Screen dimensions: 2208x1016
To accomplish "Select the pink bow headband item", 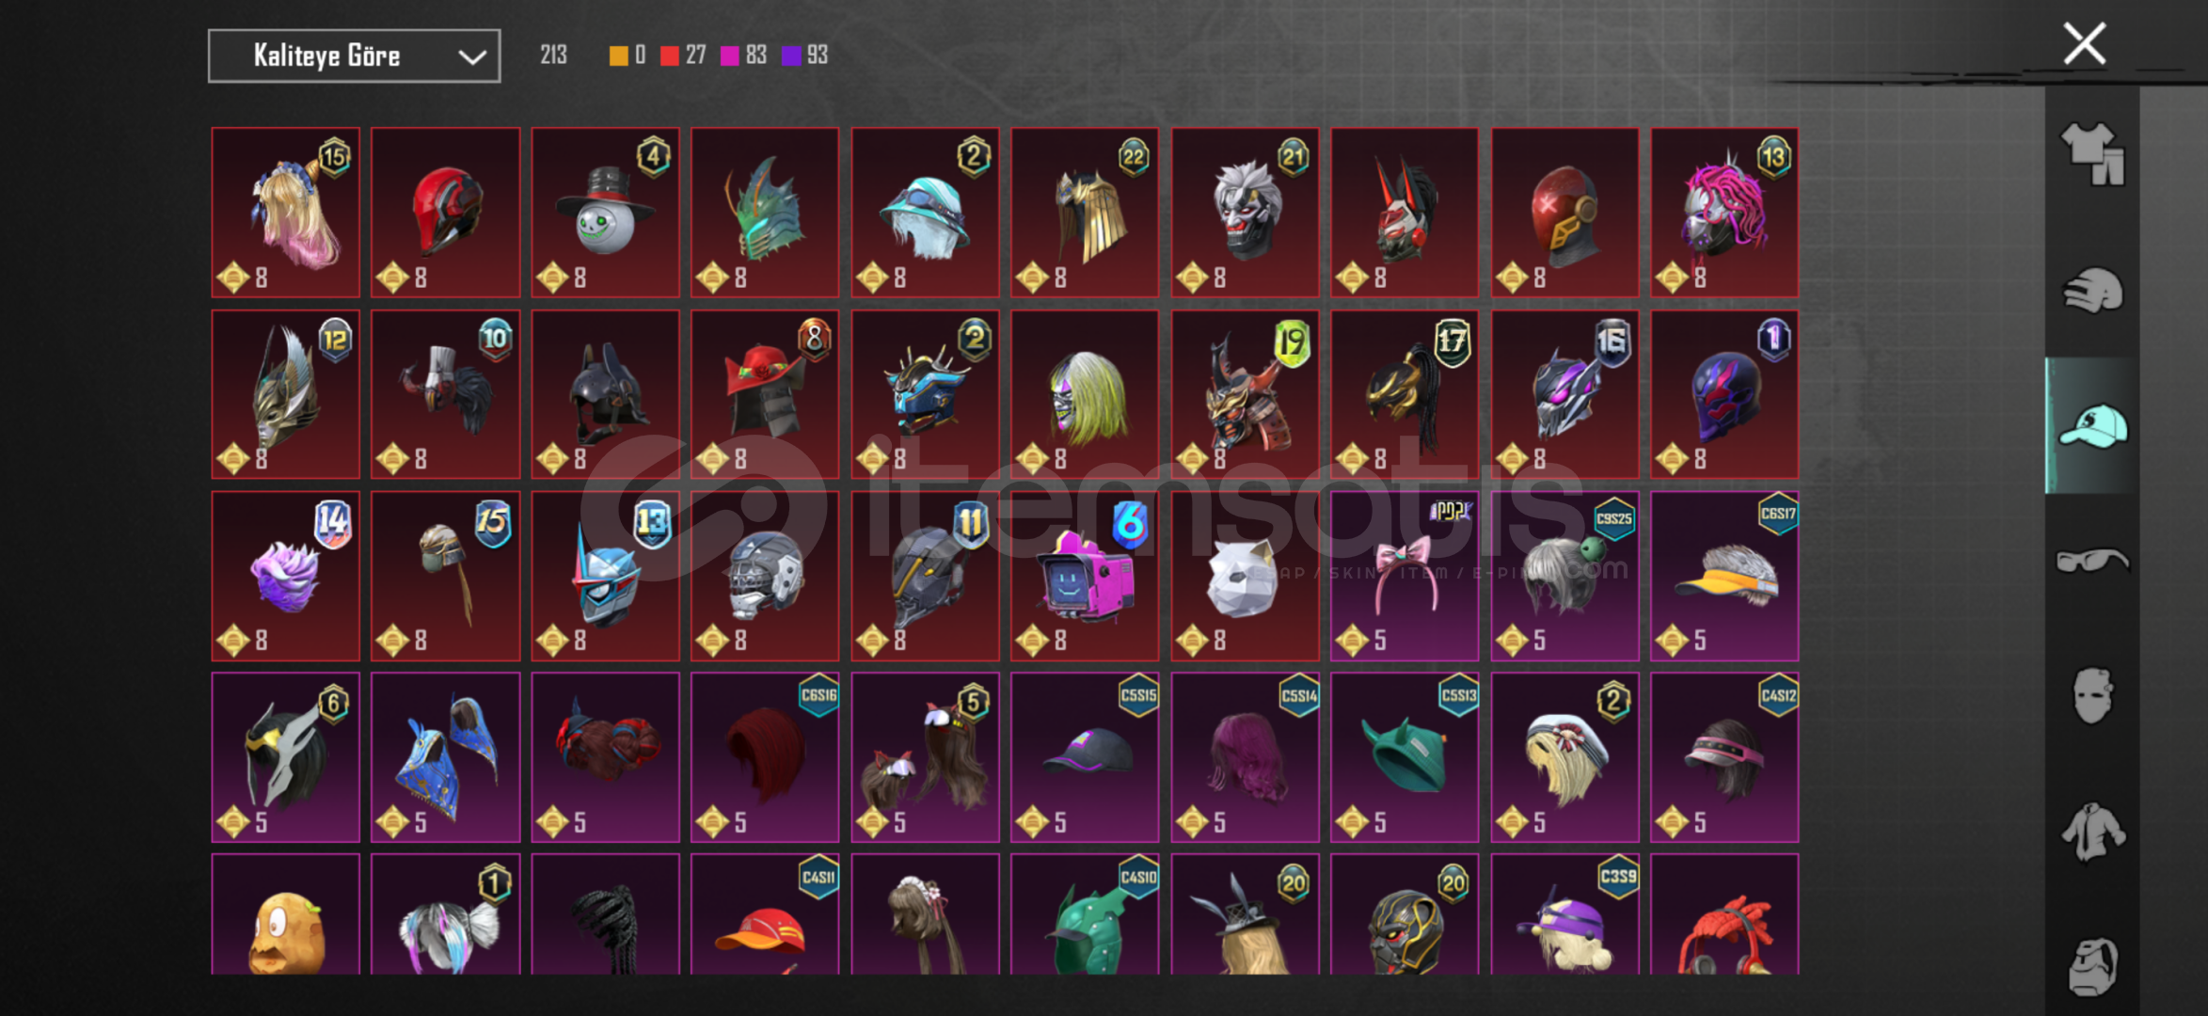I will point(1405,576).
